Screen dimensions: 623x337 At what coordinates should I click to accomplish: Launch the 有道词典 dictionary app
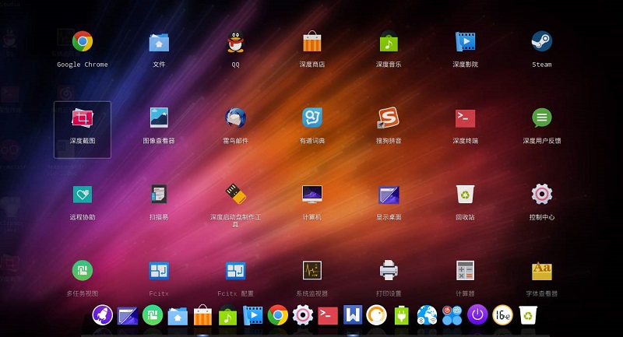point(312,118)
